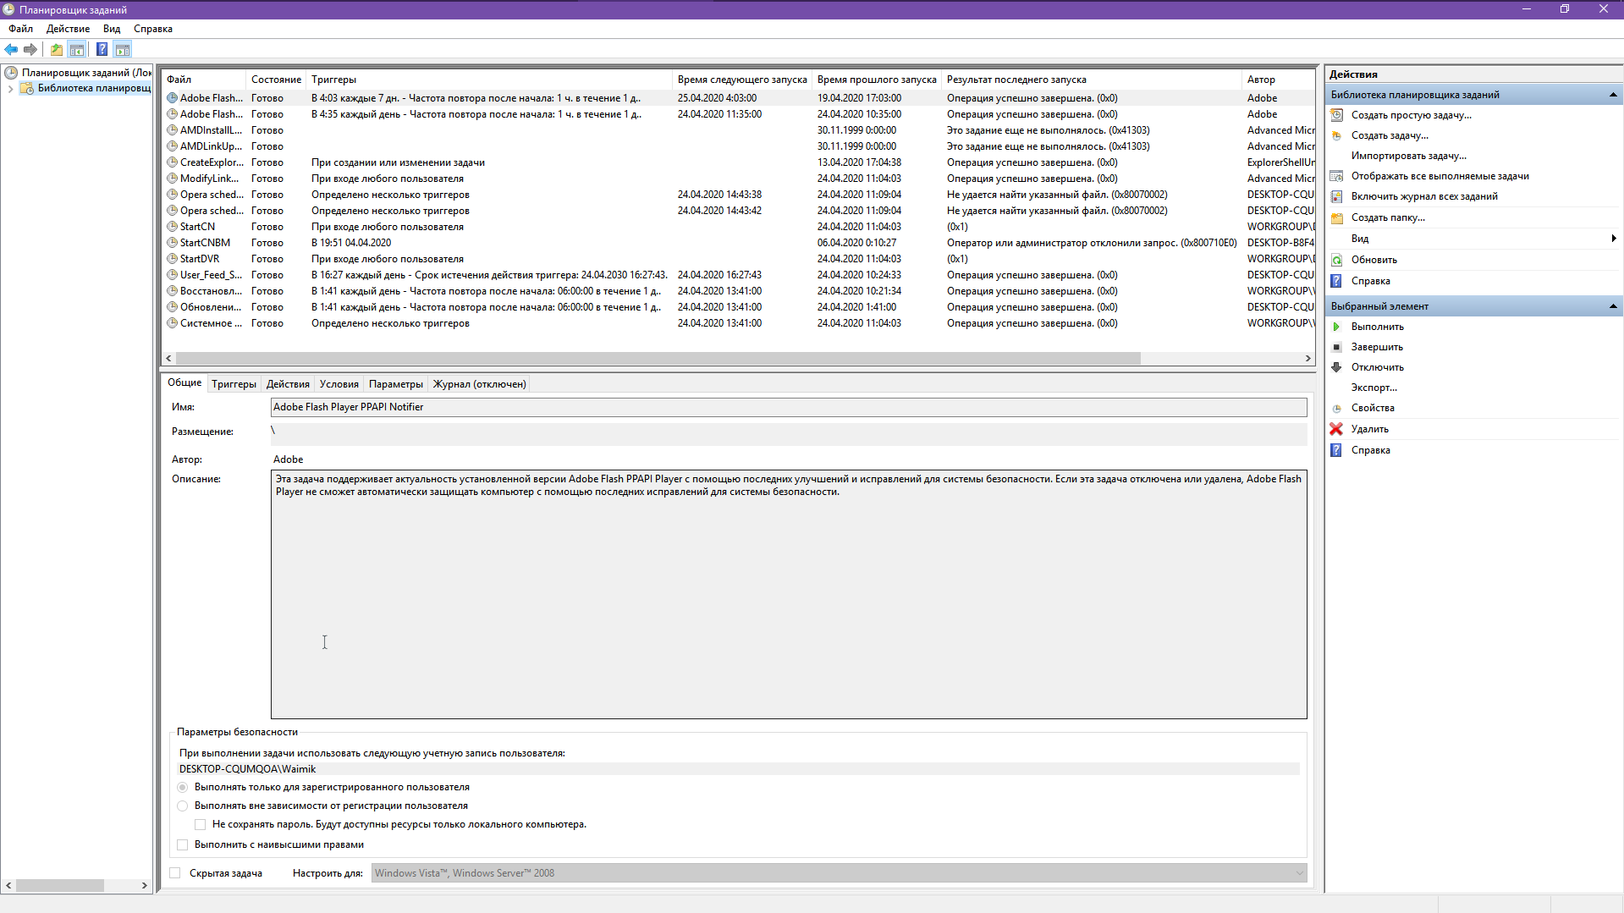Open the Вид menu in menu bar
Image resolution: width=1624 pixels, height=913 pixels.
point(112,29)
